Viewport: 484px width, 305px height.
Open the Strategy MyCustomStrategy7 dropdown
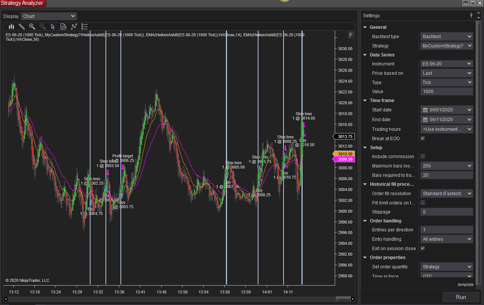tap(447, 46)
